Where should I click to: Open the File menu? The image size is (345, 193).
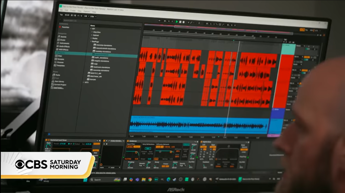(61, 10)
